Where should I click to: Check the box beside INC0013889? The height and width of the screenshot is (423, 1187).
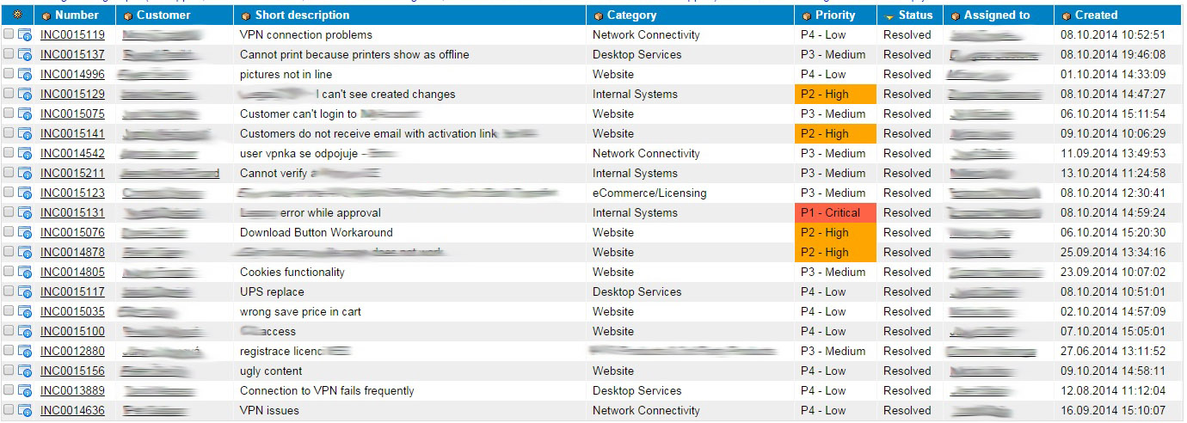[9, 390]
